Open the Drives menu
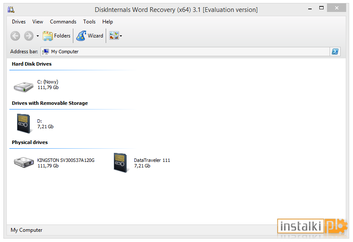This screenshot has width=353, height=242. coord(19,22)
